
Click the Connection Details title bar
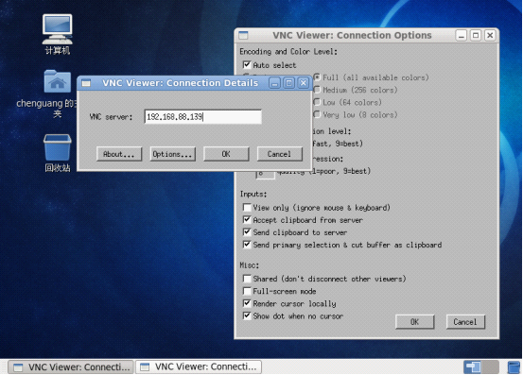pyautogui.click(x=180, y=83)
